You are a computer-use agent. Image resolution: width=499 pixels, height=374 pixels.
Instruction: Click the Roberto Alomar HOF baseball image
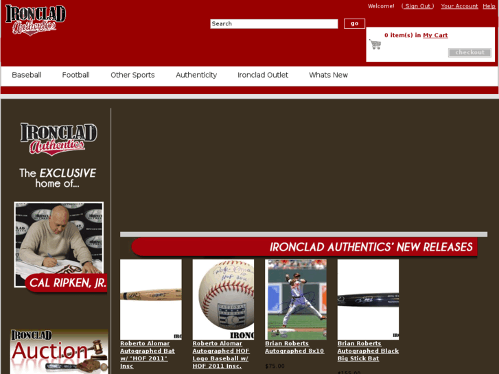[223, 299]
